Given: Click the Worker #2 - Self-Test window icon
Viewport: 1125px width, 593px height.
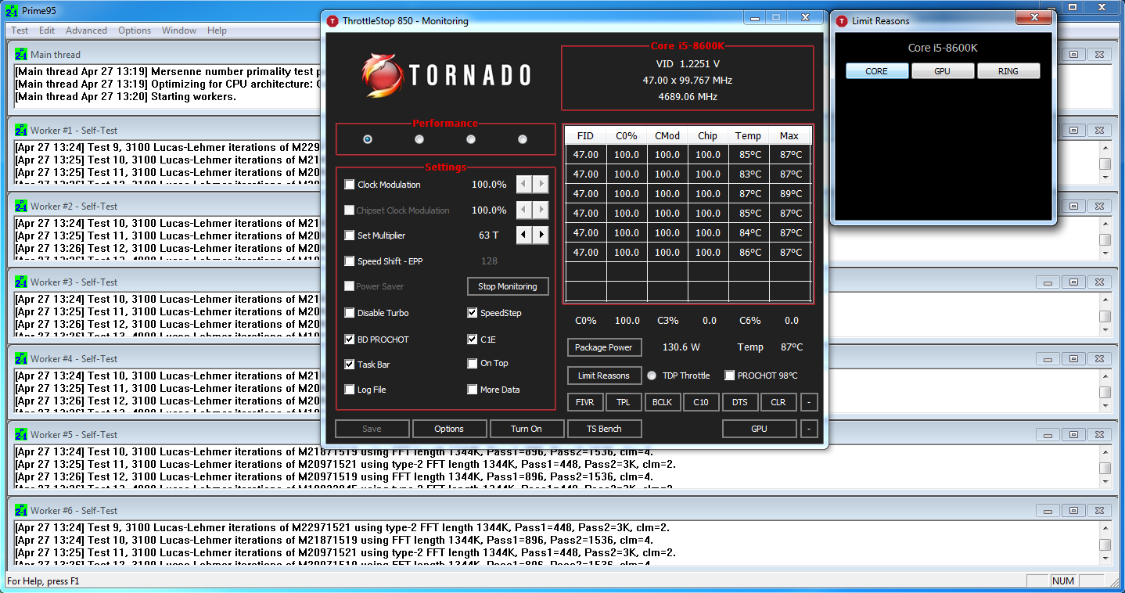Looking at the screenshot, I should point(21,207).
